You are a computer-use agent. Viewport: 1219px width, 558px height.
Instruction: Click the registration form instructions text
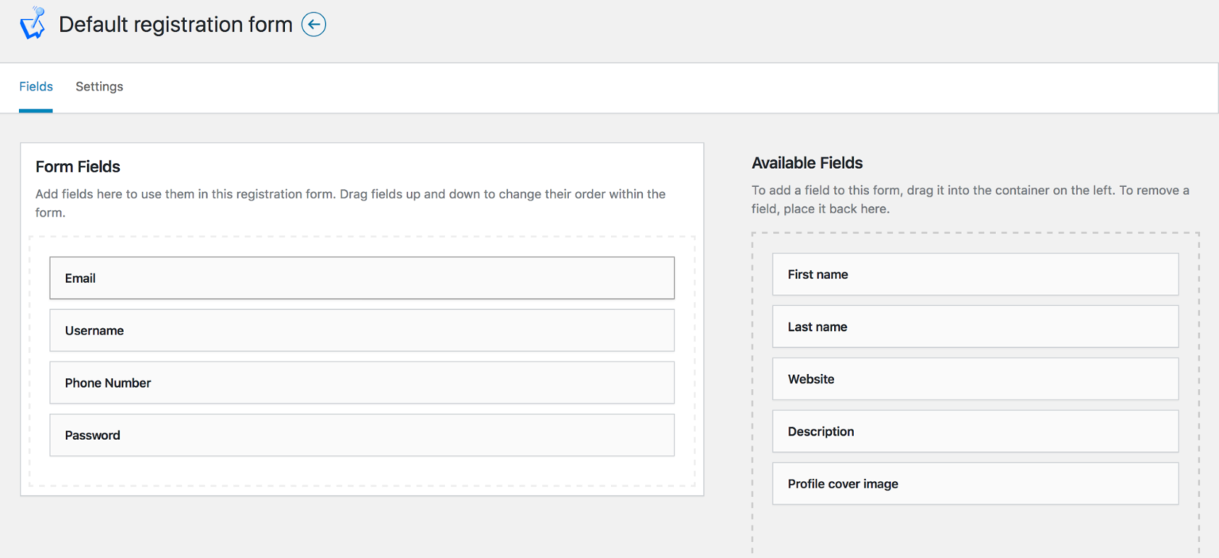click(350, 202)
